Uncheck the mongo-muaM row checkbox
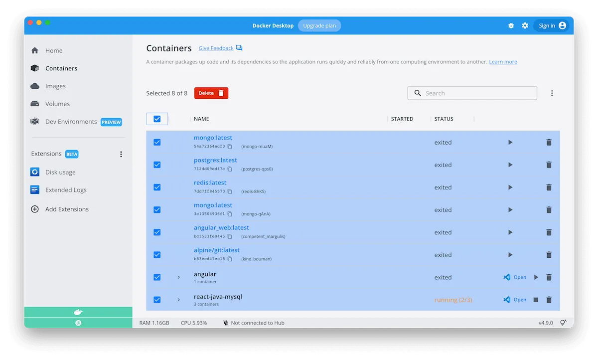The width and height of the screenshot is (598, 360). click(x=157, y=142)
